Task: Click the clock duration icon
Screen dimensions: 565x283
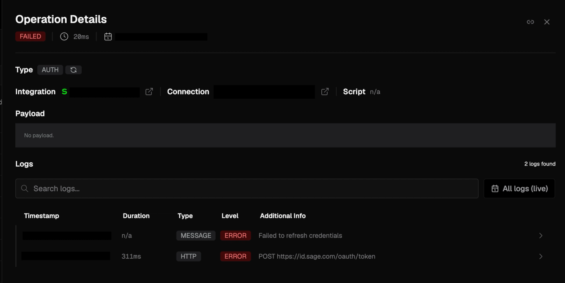Action: pos(64,36)
